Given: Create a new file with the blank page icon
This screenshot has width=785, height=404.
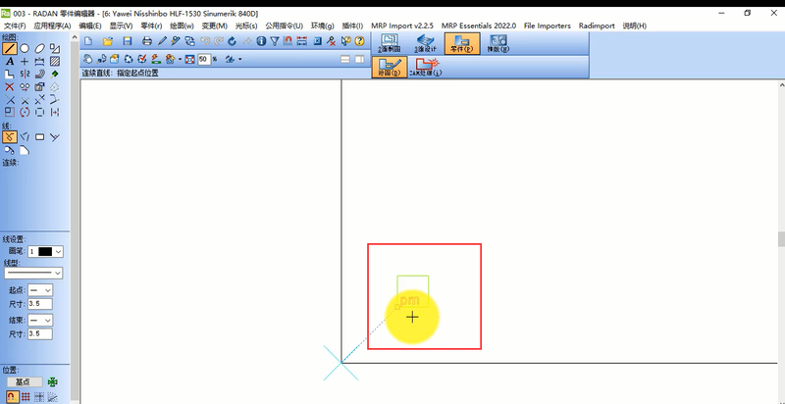Looking at the screenshot, I should coord(88,41).
